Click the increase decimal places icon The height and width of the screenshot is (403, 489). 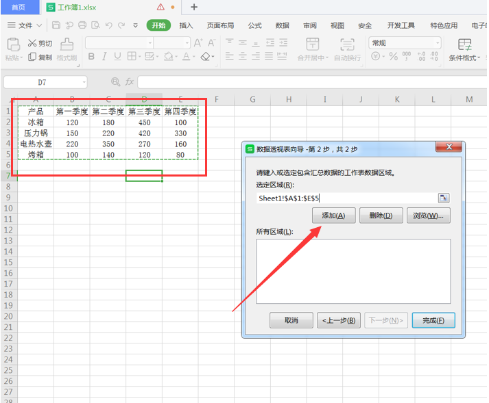click(421, 56)
